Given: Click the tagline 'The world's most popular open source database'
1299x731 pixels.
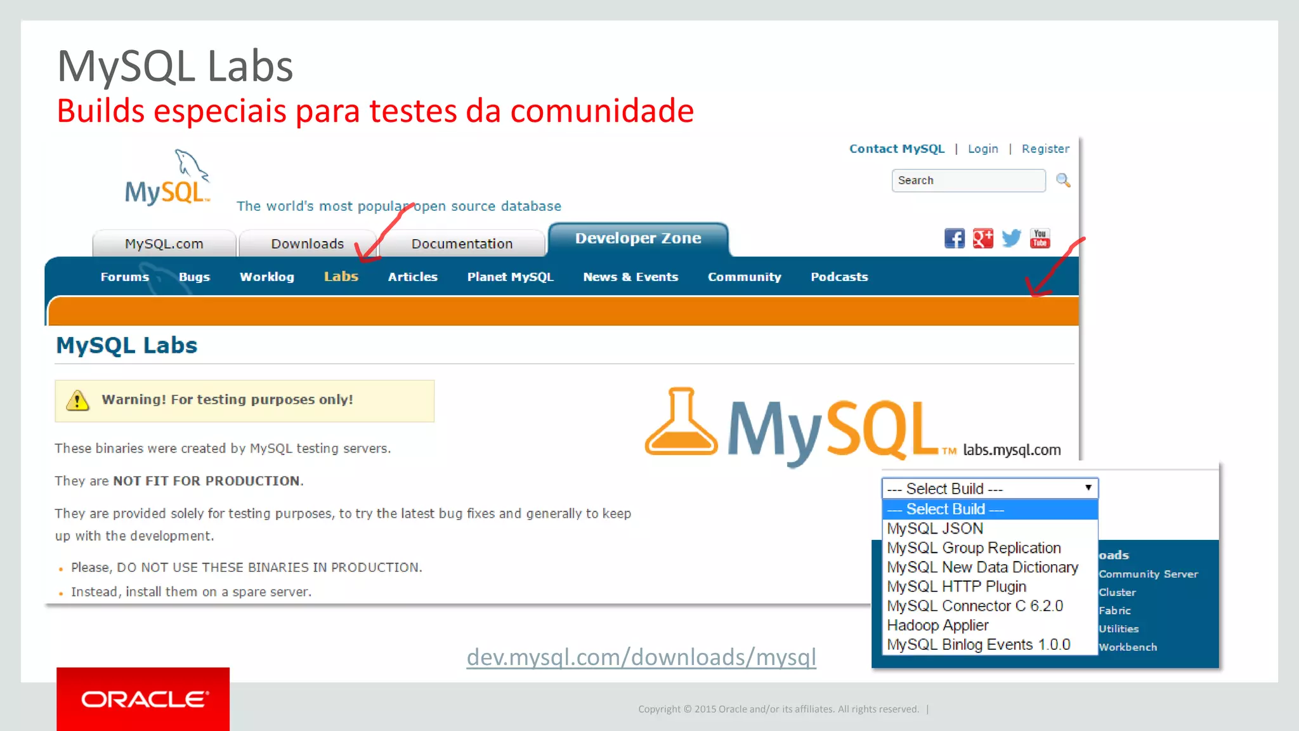Looking at the screenshot, I should pyautogui.click(x=399, y=206).
